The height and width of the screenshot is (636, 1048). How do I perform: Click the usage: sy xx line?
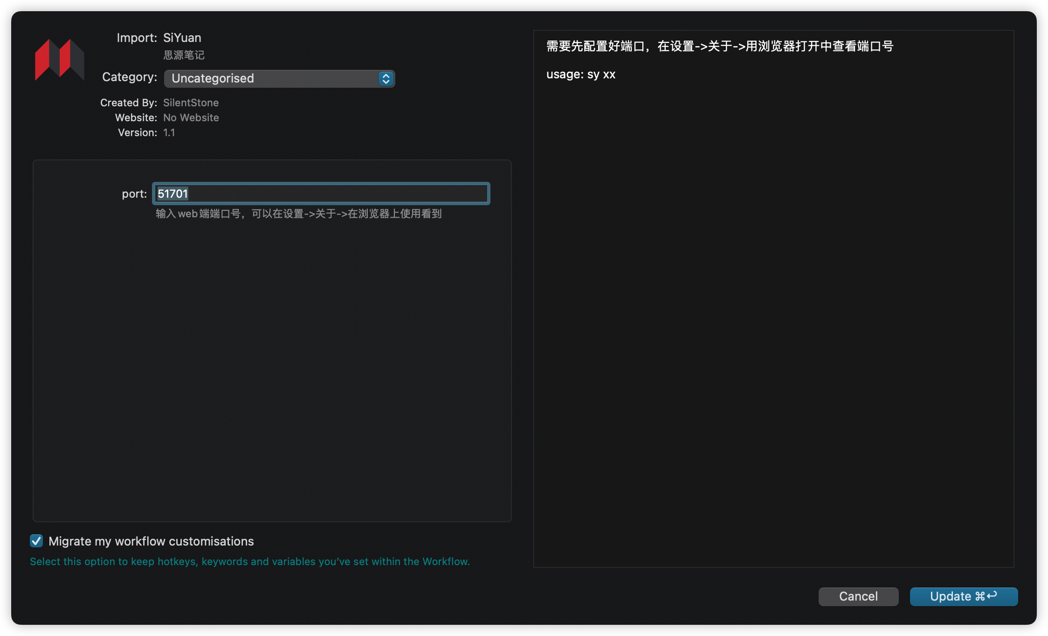[581, 74]
